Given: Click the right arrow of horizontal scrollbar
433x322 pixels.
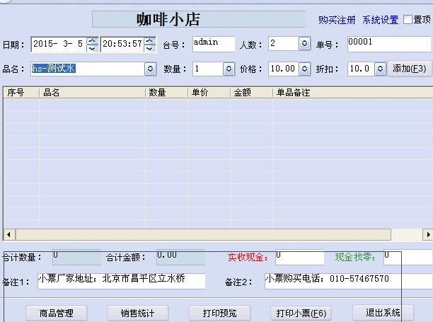Looking at the screenshot, I should coord(428,235).
